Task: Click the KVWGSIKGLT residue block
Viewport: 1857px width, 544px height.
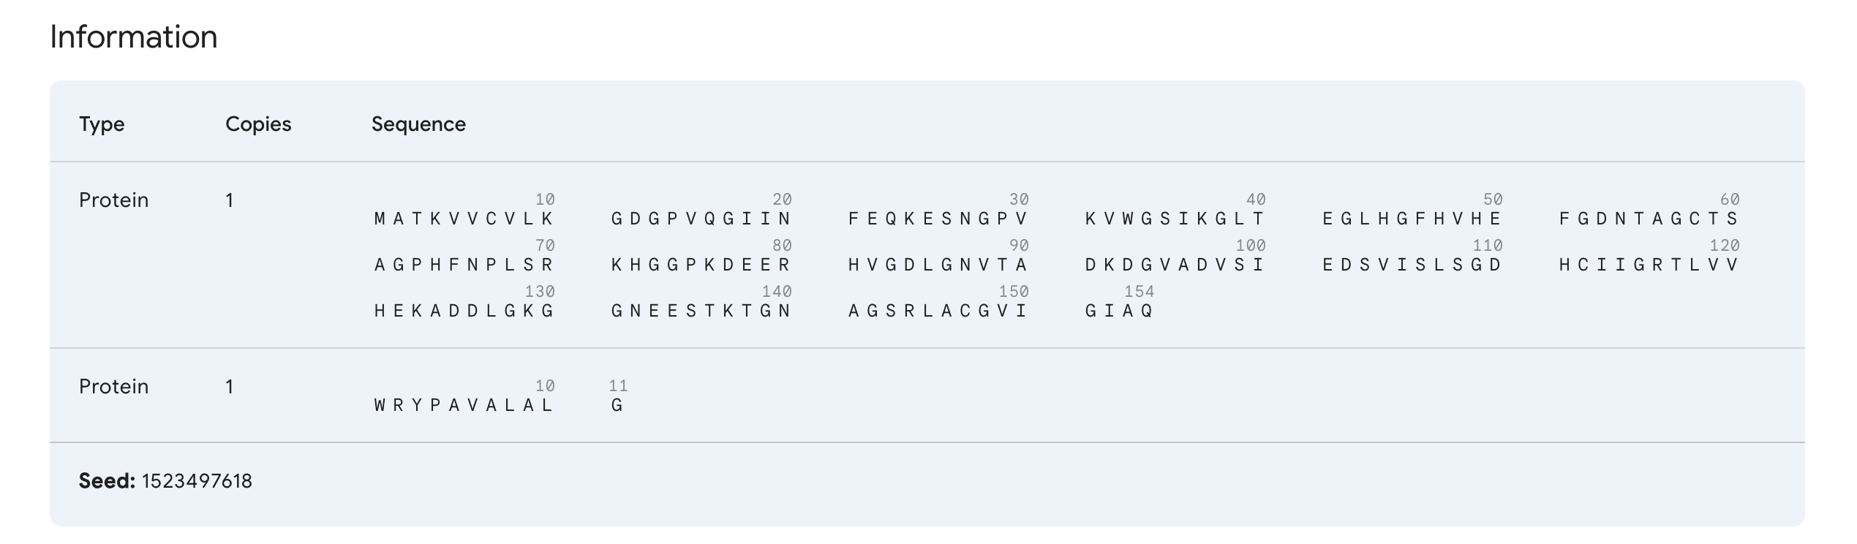Action: (1175, 219)
